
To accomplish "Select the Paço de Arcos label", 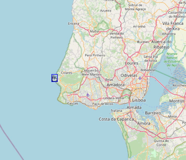I will pos(103,104).
